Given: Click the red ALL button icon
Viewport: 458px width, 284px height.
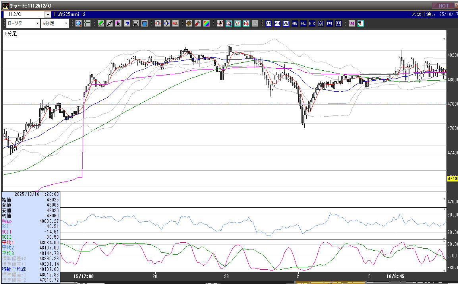Looking at the screenshot, I should 175,23.
